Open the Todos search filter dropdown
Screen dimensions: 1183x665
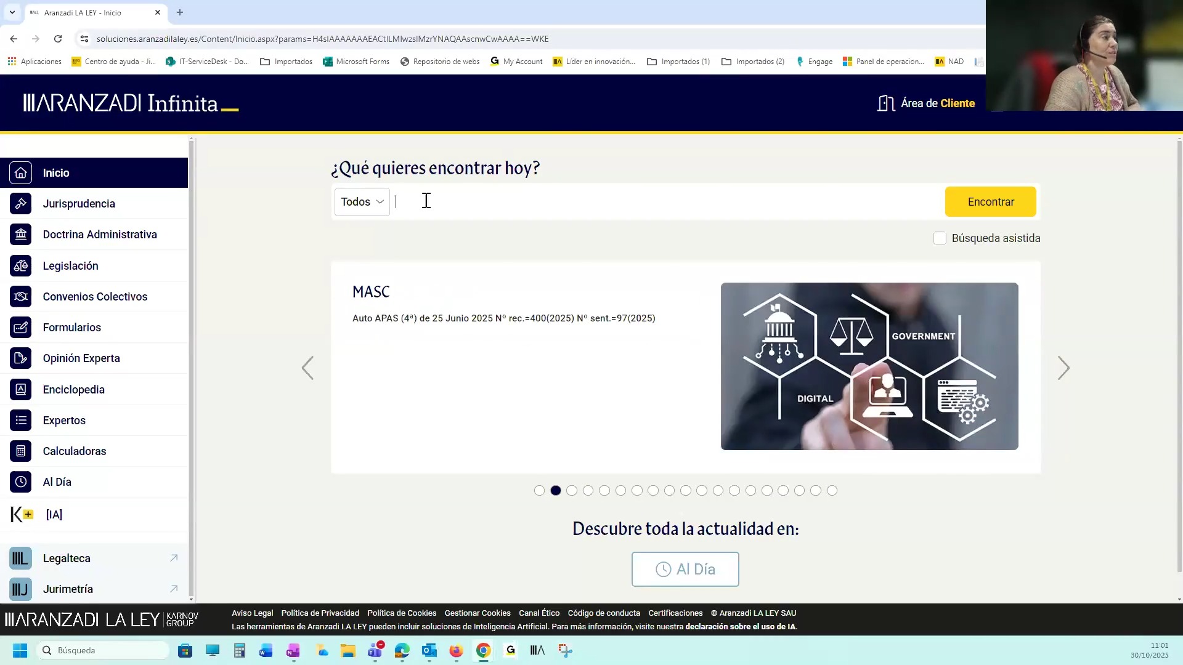tap(362, 201)
